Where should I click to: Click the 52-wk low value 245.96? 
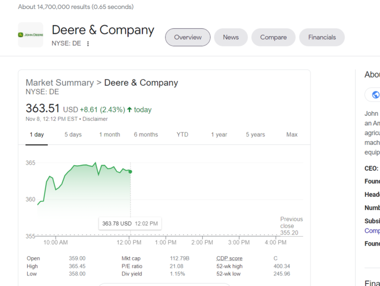[282, 274]
